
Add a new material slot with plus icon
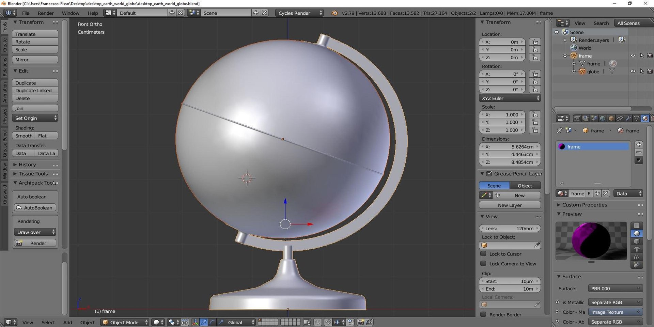click(x=639, y=144)
